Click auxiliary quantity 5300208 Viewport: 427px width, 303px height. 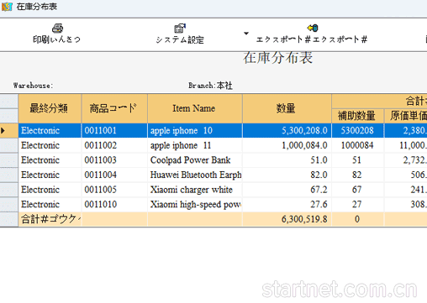357,130
